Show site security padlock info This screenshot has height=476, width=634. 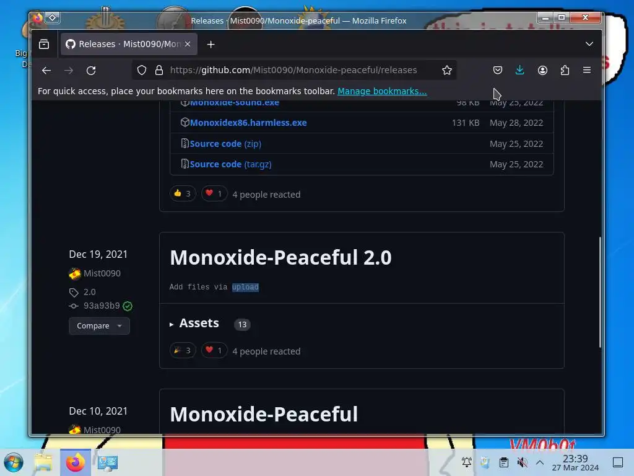(159, 71)
